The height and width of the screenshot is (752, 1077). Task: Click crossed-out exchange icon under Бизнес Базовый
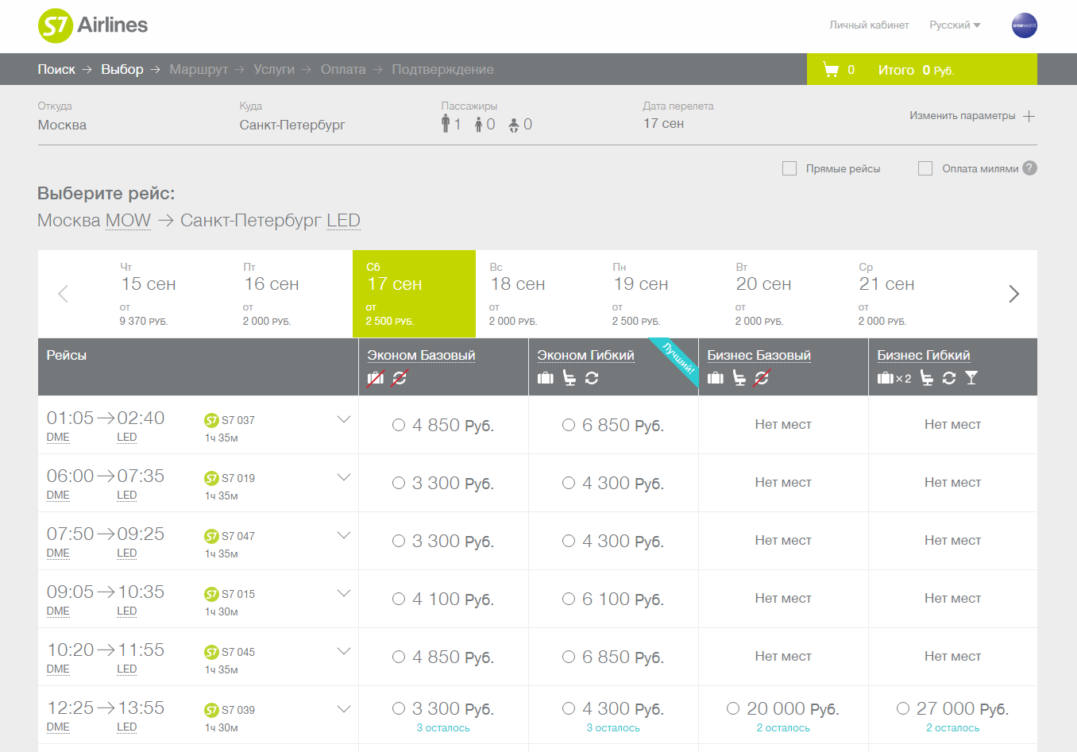pos(762,378)
